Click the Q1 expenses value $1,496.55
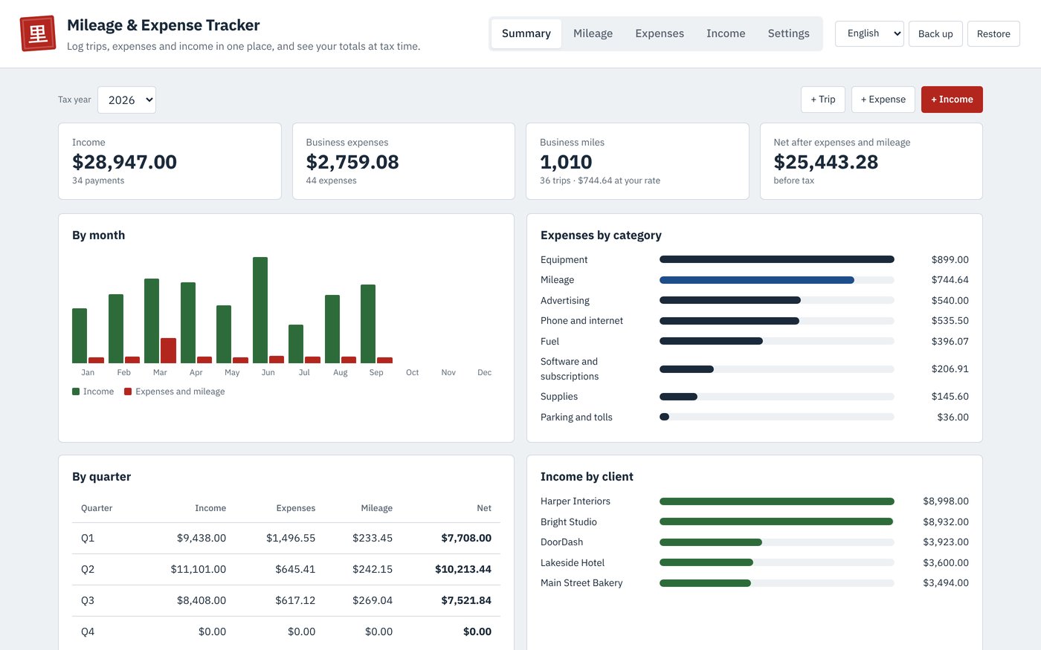The height and width of the screenshot is (650, 1041). click(x=291, y=538)
